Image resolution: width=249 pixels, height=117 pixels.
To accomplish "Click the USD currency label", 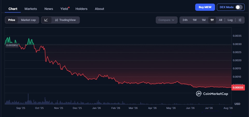I will click(x=238, y=104).
